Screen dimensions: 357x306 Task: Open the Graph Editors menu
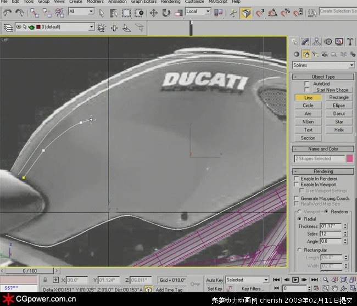(144, 2)
